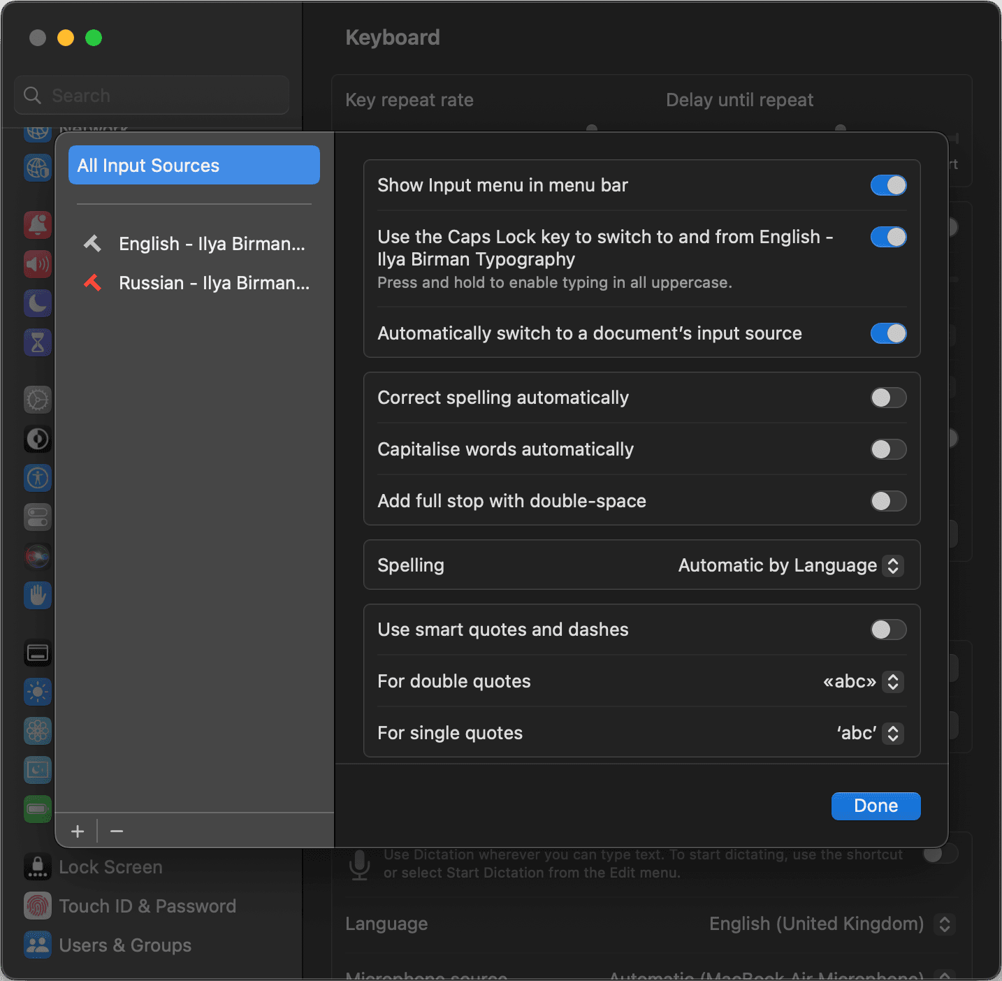Viewport: 1002px width, 981px height.
Task: Click the Accessibility icon in sidebar
Action: tap(38, 478)
